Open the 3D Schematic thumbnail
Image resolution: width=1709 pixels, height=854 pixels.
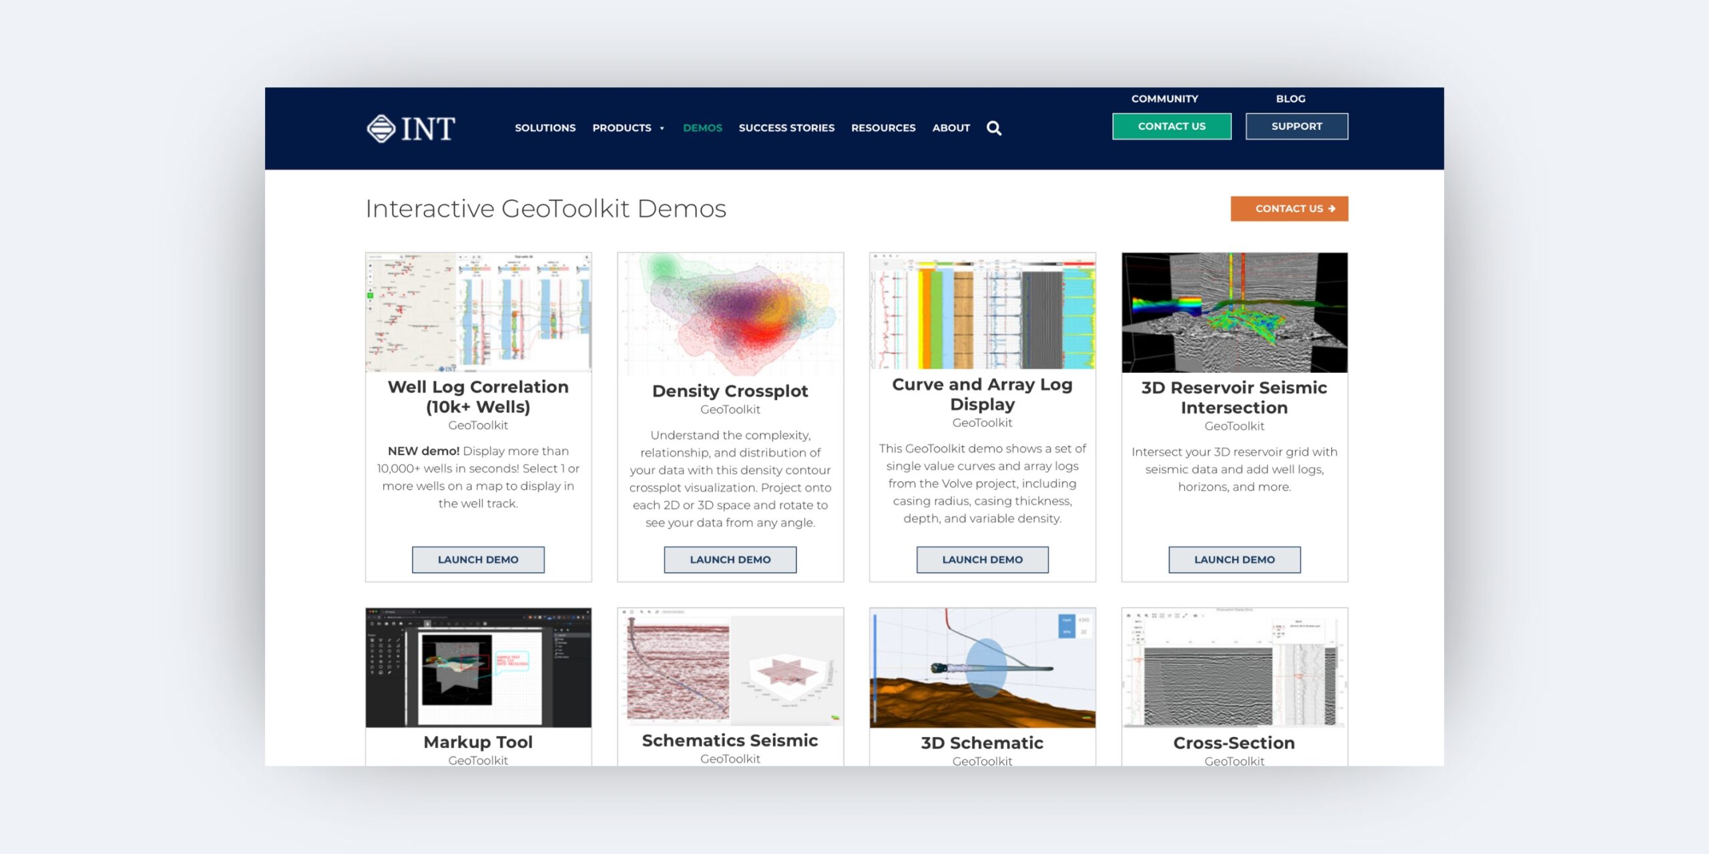point(982,668)
